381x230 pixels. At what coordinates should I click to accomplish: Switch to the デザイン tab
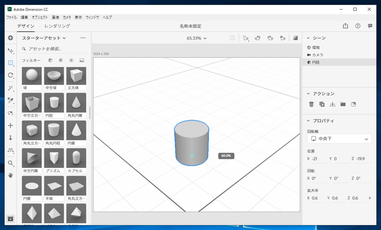click(x=26, y=26)
